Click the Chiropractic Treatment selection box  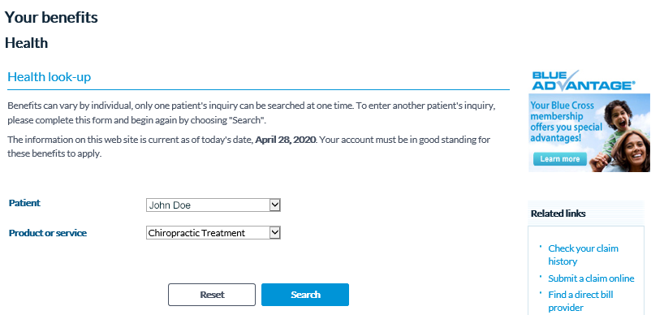(x=213, y=232)
